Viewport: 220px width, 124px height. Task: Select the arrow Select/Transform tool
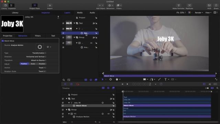click(102, 80)
